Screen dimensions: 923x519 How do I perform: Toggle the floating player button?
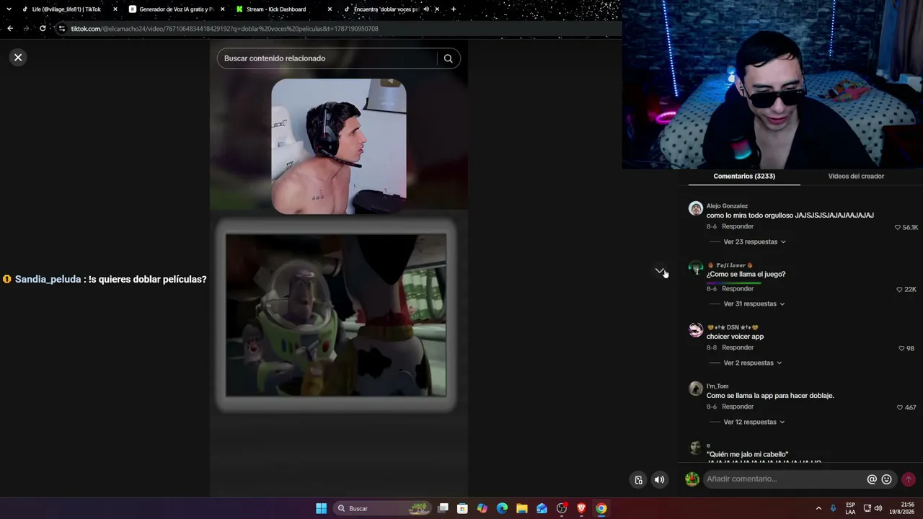[x=638, y=479]
